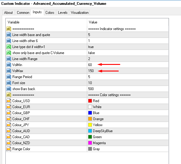Click the magenta swatch for Colour_NZD

pos(90,143)
